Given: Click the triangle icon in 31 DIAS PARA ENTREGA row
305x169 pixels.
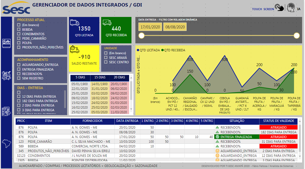Looking at the screenshot, I should (217, 141).
